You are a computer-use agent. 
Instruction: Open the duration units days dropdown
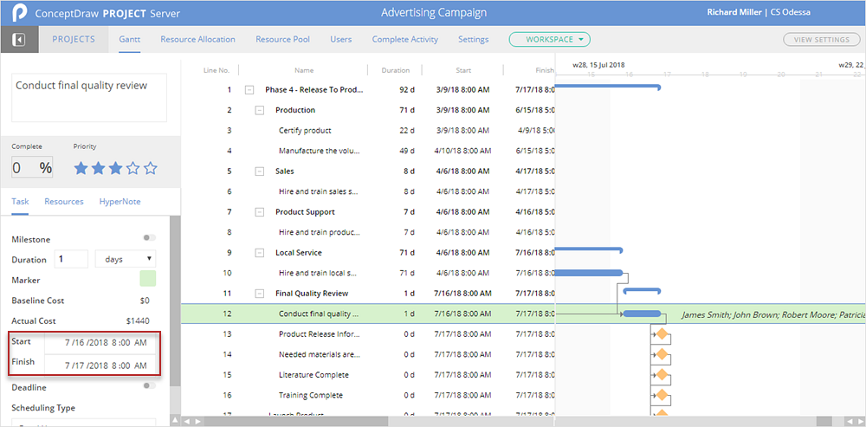tap(126, 259)
